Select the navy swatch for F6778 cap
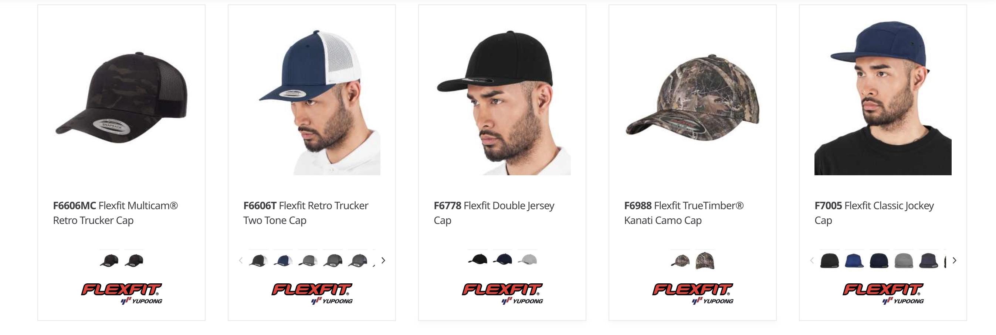The height and width of the screenshot is (335, 996). [x=502, y=259]
